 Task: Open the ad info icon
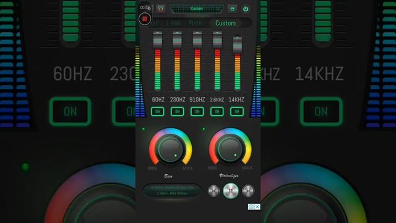[x=251, y=207]
